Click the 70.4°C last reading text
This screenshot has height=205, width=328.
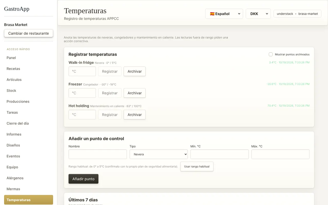coord(289,106)
